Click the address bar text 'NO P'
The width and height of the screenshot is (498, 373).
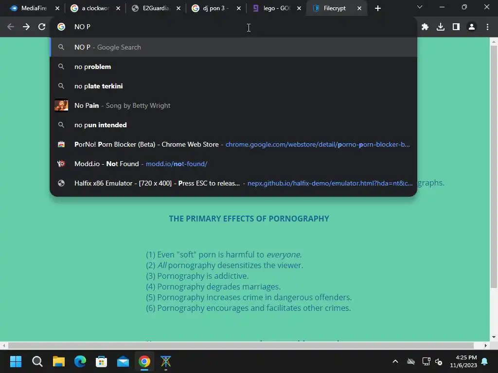[82, 27]
